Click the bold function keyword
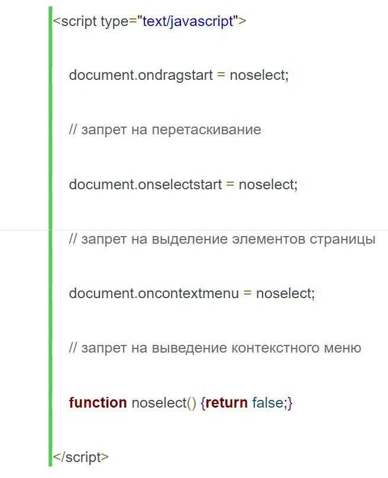Viewport: 388px width, 478px height. pyautogui.click(x=98, y=402)
